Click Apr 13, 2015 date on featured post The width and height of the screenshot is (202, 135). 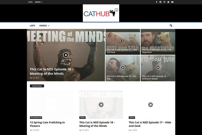pos(34,78)
